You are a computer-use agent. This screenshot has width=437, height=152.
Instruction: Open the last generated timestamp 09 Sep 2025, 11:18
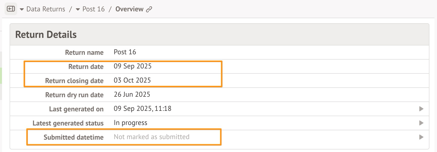pyautogui.click(x=142, y=109)
